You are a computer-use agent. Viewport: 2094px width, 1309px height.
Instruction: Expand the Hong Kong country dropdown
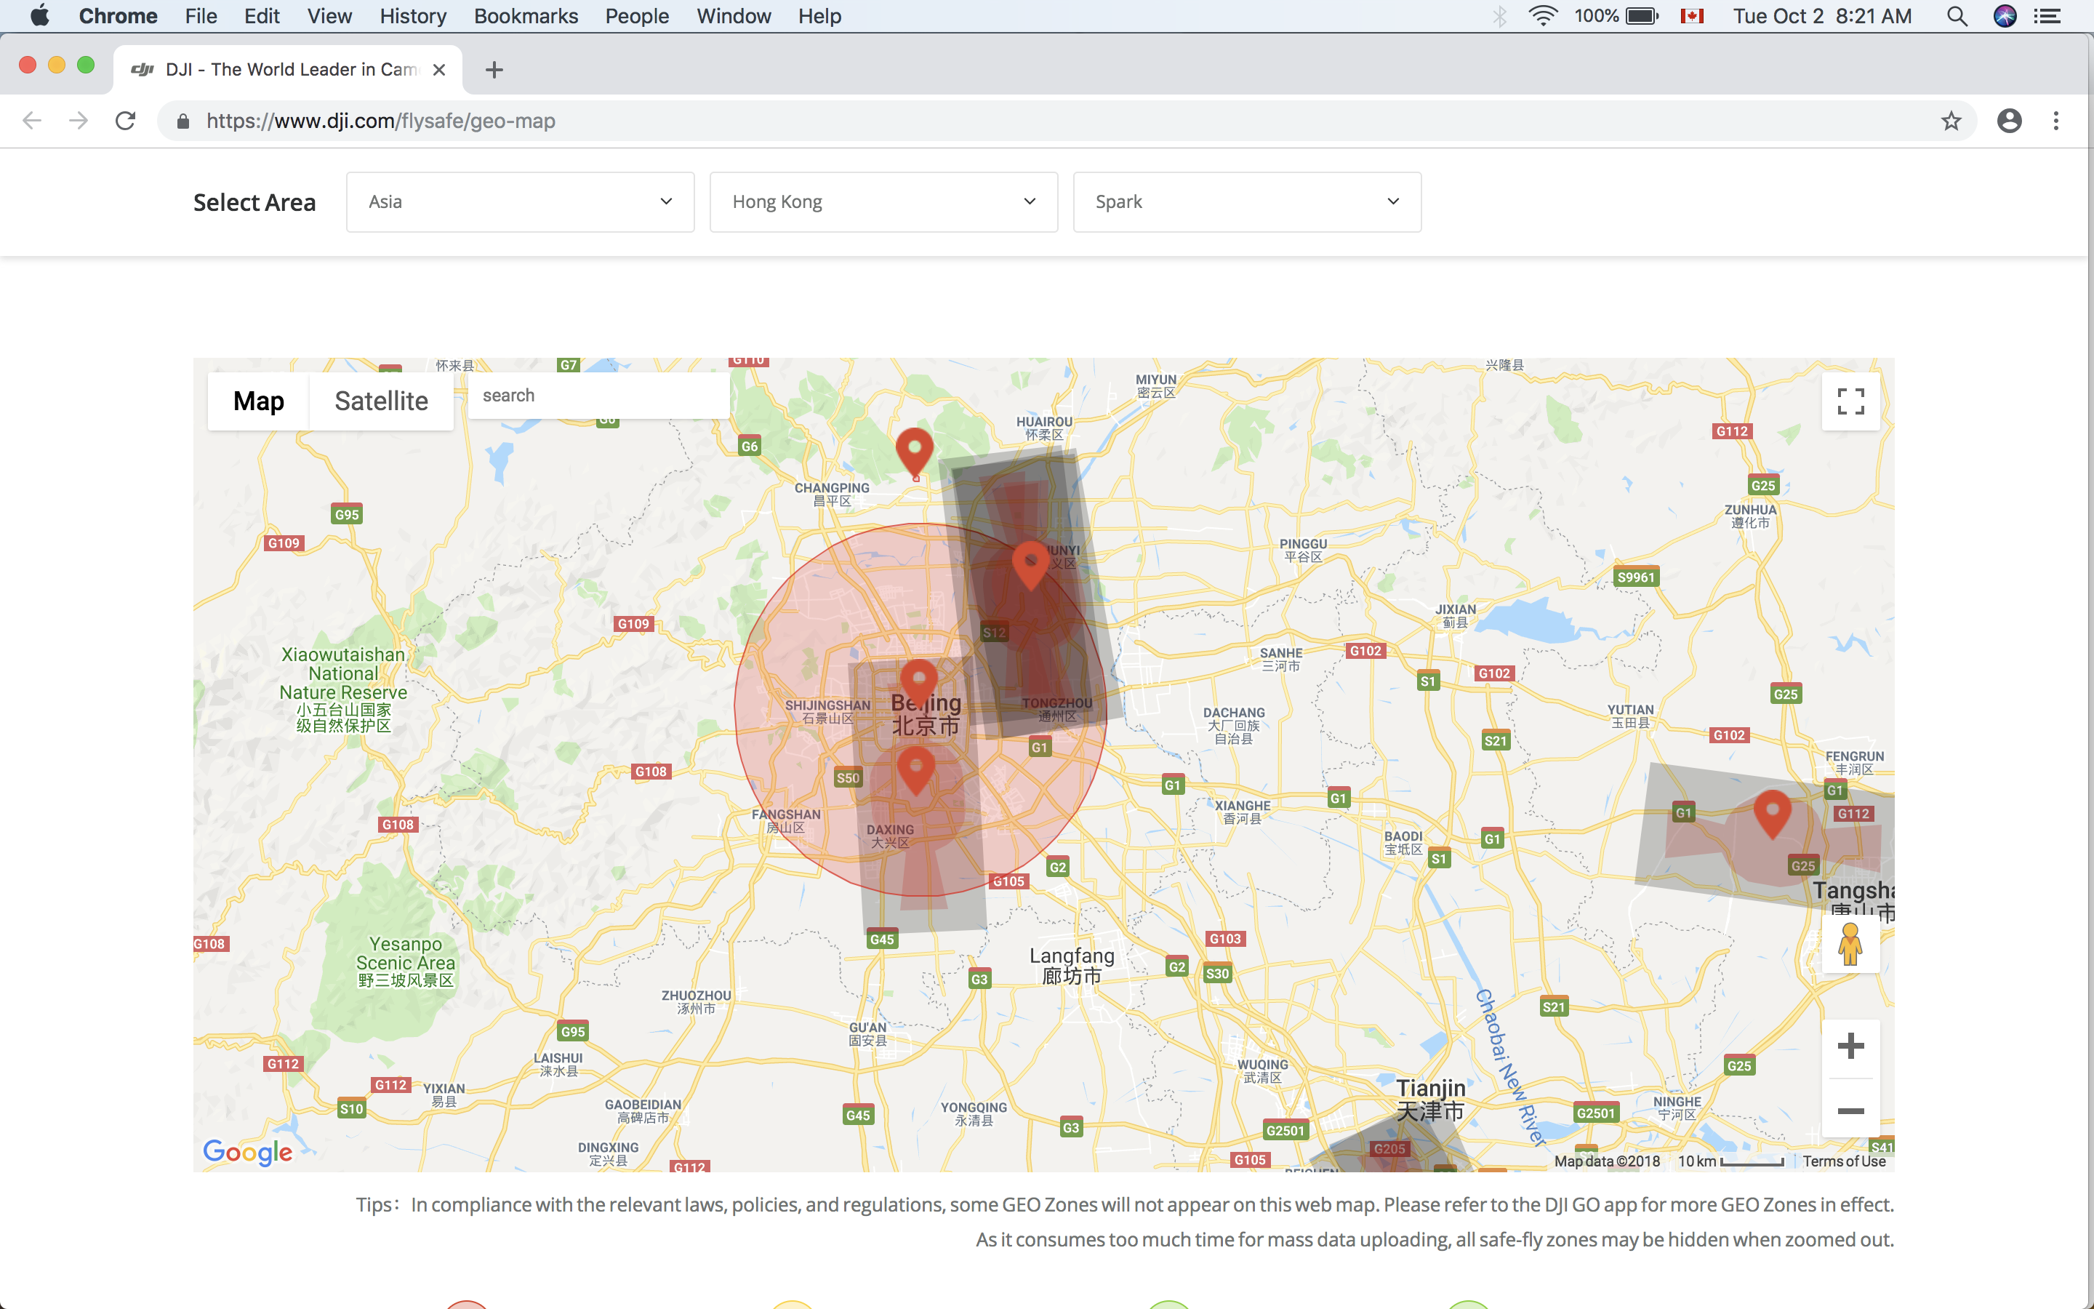883,201
